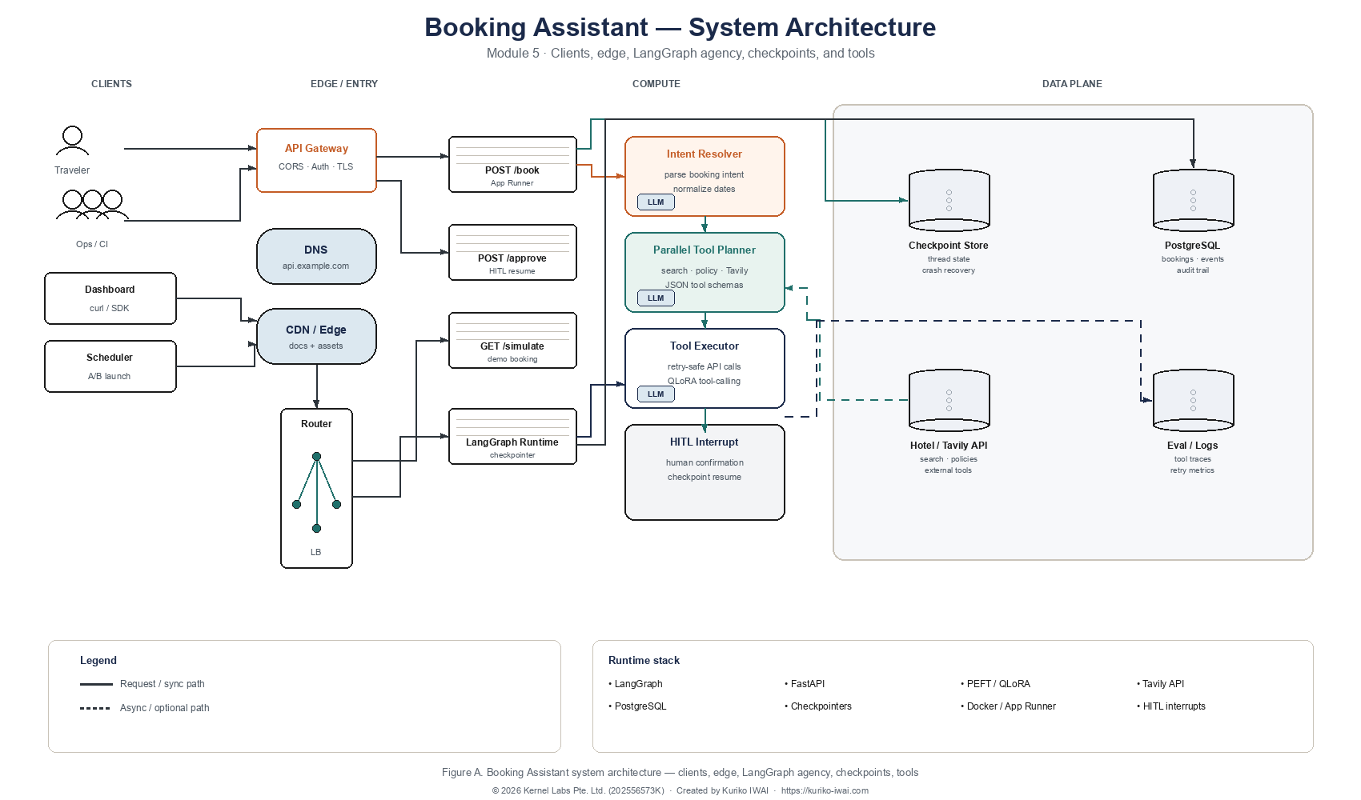Click the Runtime stack heading
Image resolution: width=1361 pixels, height=800 pixels.
pyautogui.click(x=644, y=660)
